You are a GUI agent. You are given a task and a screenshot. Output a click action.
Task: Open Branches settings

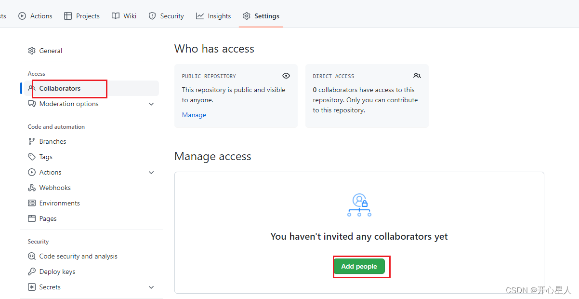pyautogui.click(x=92, y=141)
